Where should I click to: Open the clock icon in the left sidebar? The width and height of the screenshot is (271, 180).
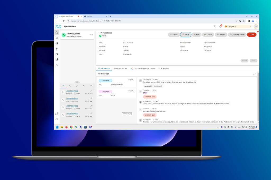coord(57,54)
